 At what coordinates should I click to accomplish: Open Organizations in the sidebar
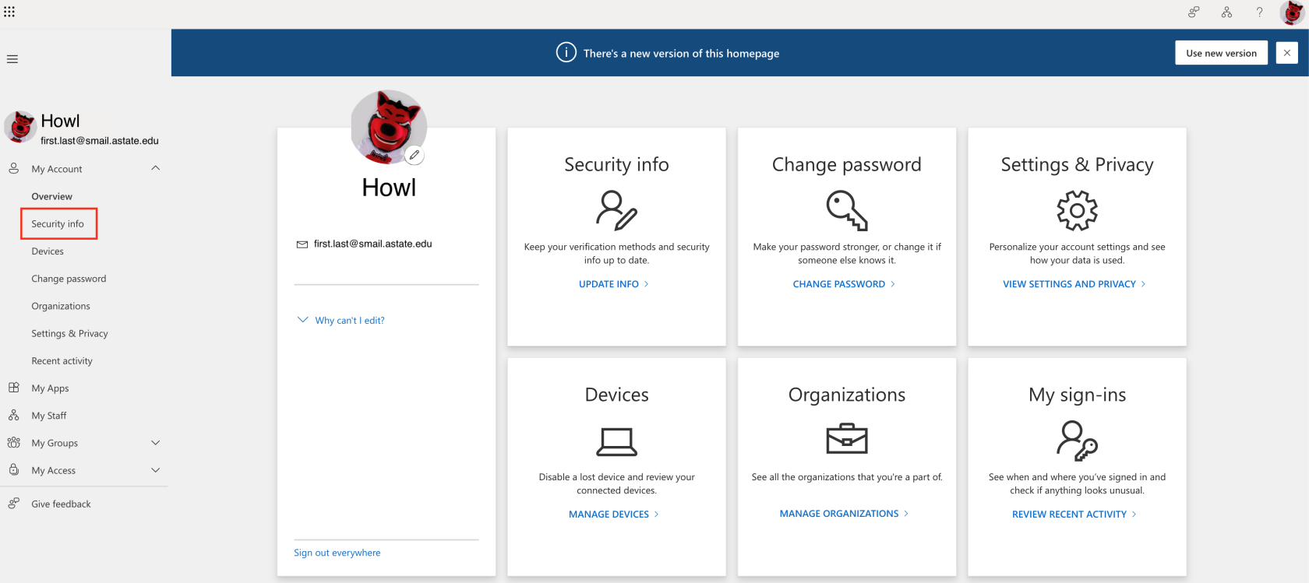click(61, 306)
